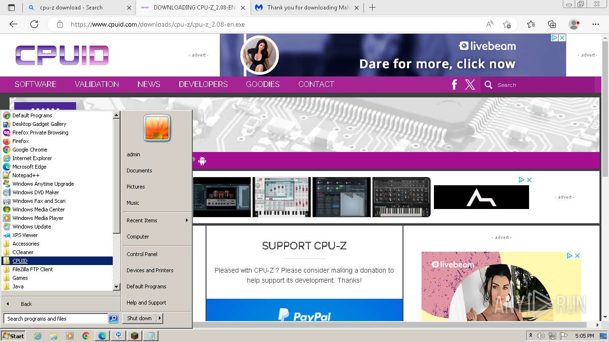This screenshot has height=342, width=609.
Task: Open Desktop Gadget Gallery entry
Action: [39, 124]
